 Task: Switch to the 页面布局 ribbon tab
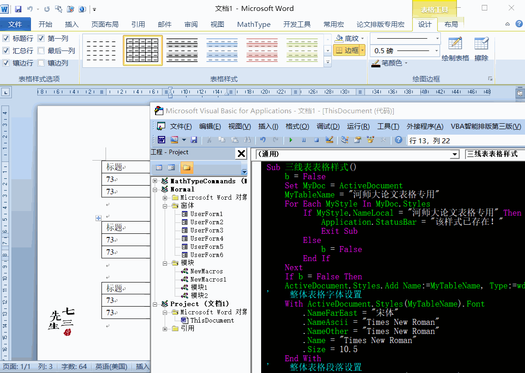coord(105,25)
